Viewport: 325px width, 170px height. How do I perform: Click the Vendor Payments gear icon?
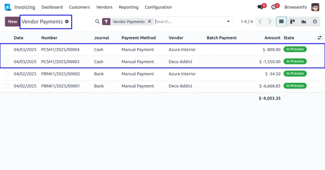point(67,22)
